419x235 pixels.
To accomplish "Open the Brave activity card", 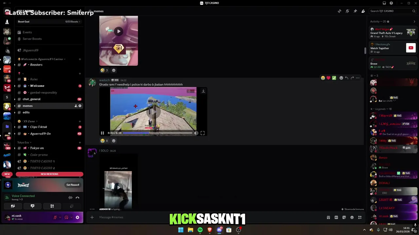I will [393, 63].
